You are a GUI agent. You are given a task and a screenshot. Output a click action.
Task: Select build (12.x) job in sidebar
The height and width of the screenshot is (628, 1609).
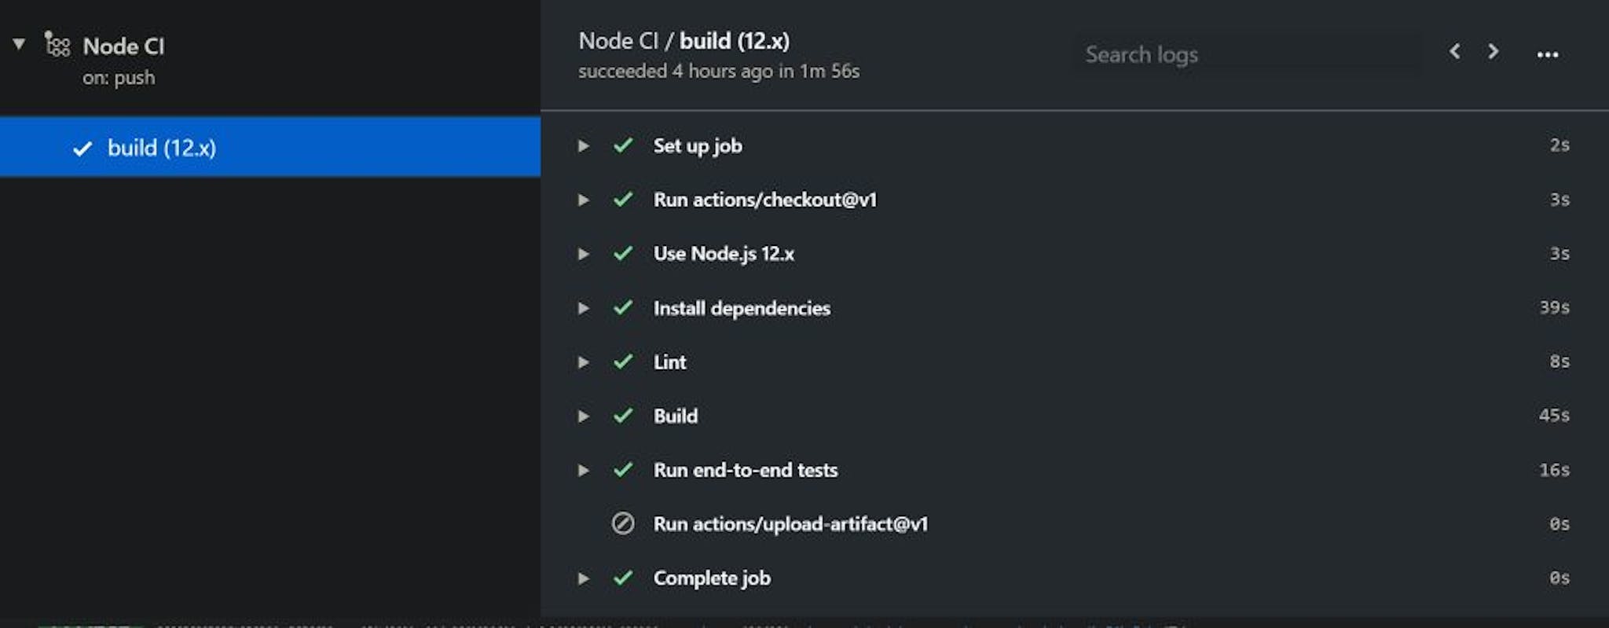coord(270,147)
